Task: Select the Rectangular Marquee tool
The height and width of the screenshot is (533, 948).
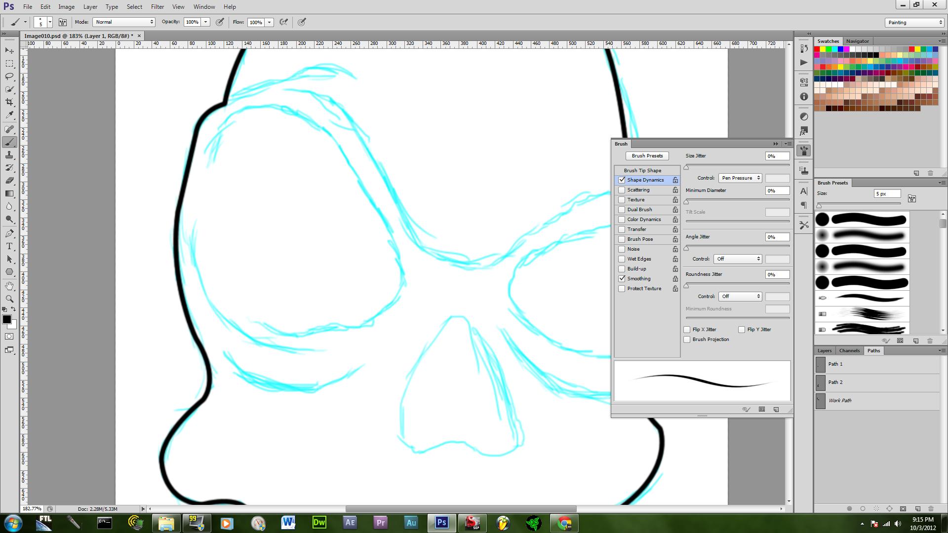Action: point(9,64)
